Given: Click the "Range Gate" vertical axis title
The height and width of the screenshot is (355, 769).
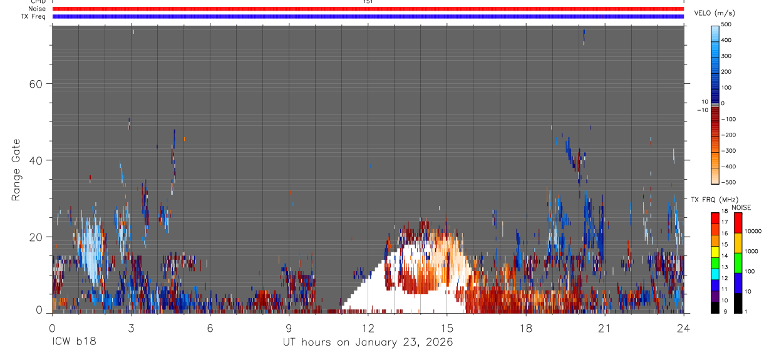Looking at the screenshot, I should (x=16, y=170).
